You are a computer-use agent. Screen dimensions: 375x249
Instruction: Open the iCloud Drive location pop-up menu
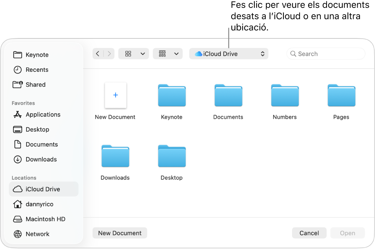229,53
